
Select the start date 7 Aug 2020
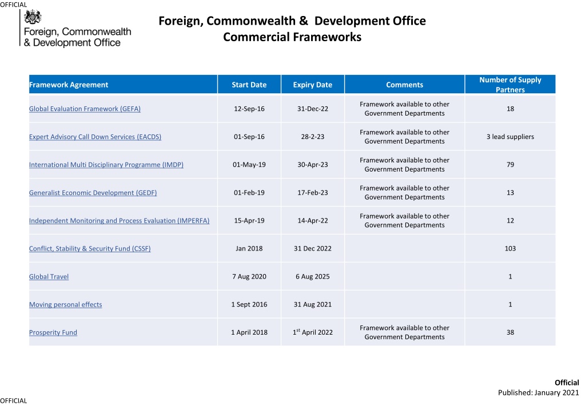(x=249, y=277)
